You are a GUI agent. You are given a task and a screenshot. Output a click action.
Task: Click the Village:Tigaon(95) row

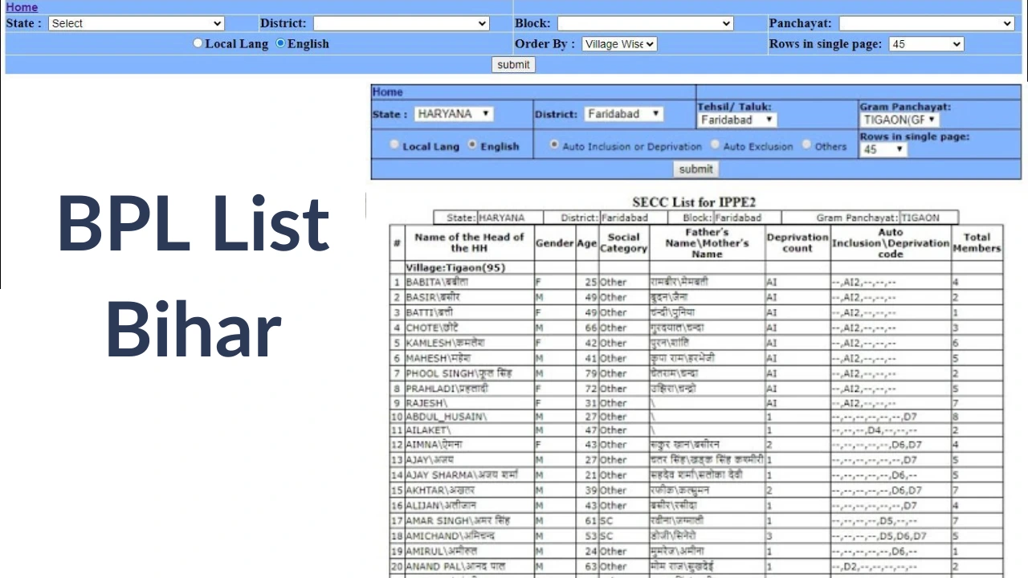(x=696, y=267)
